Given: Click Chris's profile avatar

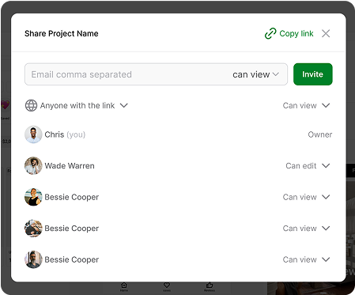Looking at the screenshot, I should (x=33, y=134).
